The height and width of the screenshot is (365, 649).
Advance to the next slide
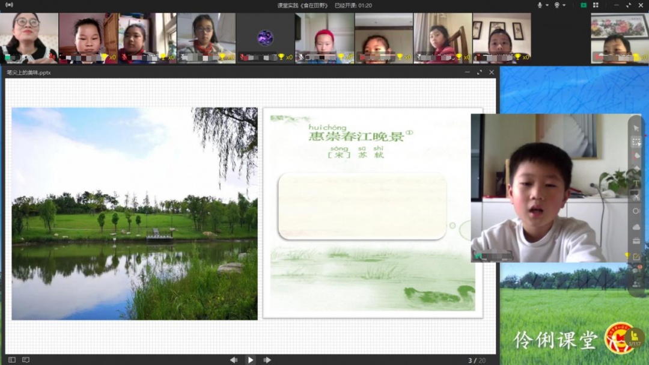pos(267,360)
